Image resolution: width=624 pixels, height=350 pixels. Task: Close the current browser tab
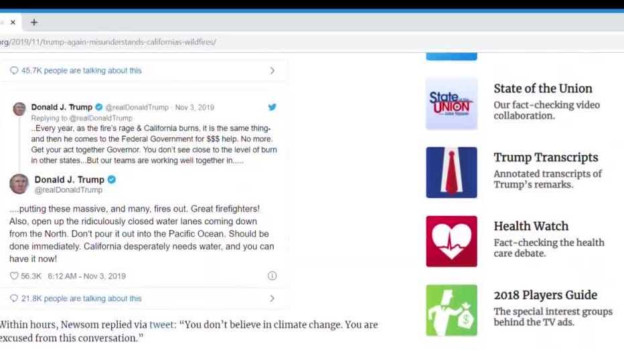(13, 22)
